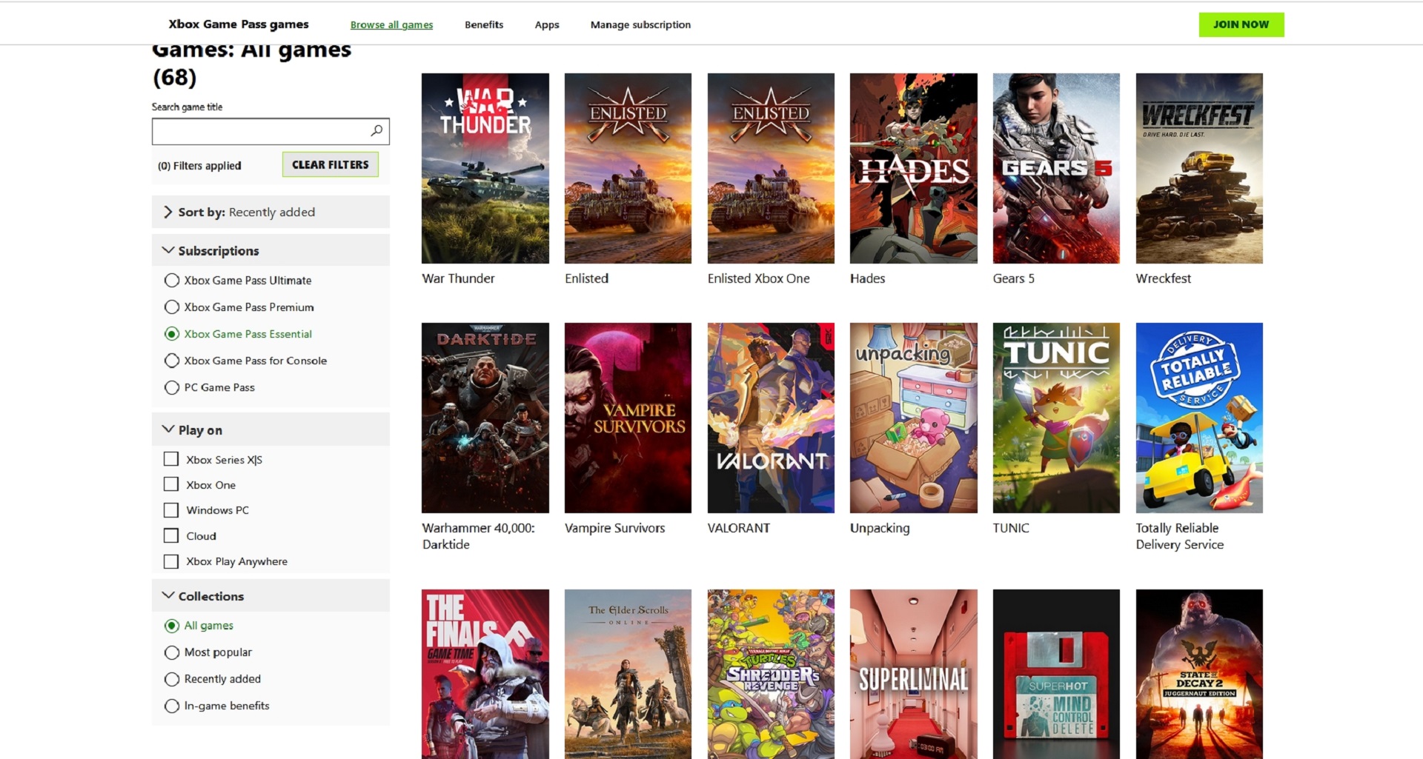Expand the Sort by Recently added section
This screenshot has width=1423, height=759.
(271, 212)
